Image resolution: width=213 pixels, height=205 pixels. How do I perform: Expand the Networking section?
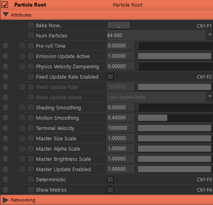tap(5, 200)
